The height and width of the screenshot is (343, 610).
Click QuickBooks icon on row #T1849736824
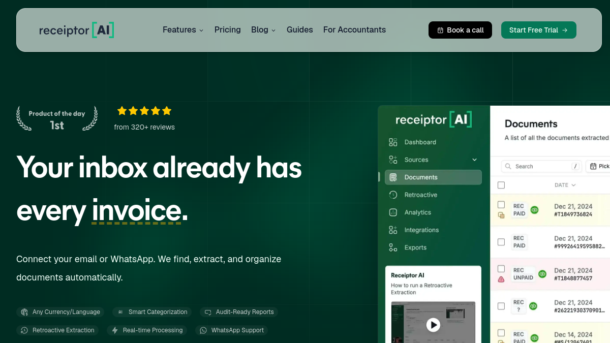point(534,210)
